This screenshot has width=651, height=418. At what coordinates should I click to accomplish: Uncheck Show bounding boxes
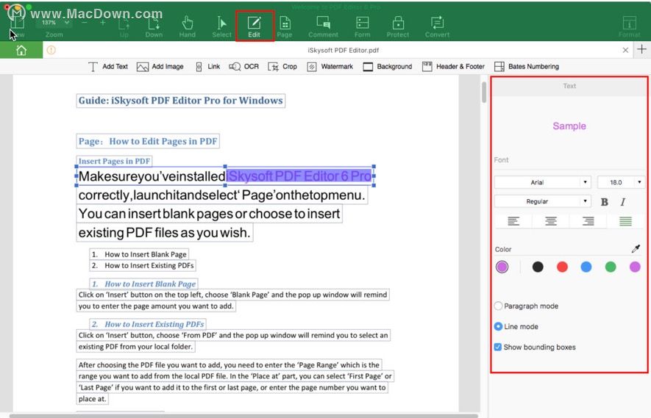click(498, 347)
